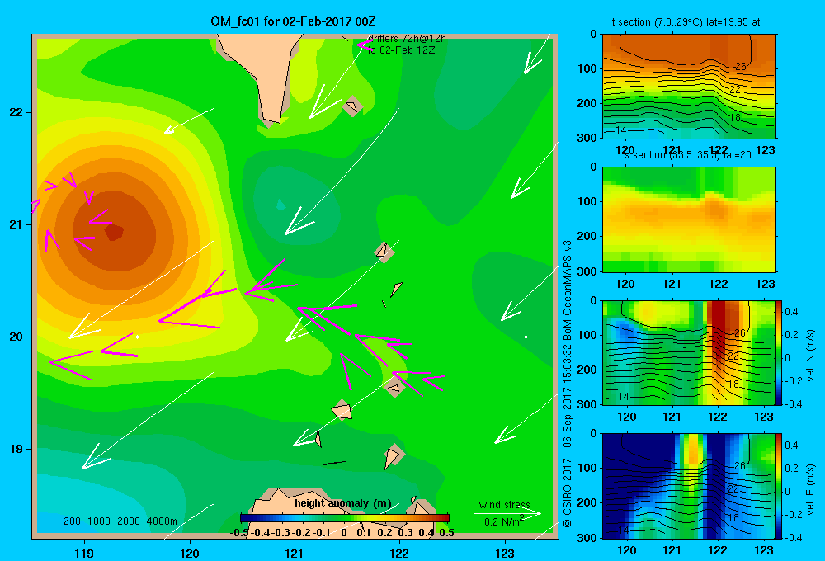
Task: Click the "0.5" maximum on the height anomaly scale
Action: (x=446, y=533)
